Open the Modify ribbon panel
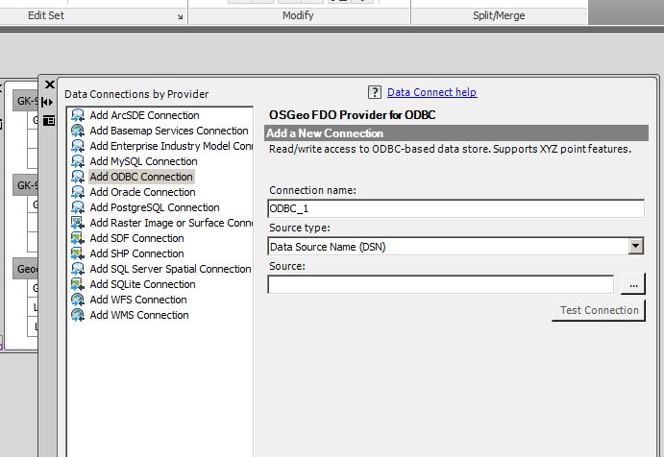 tap(299, 16)
